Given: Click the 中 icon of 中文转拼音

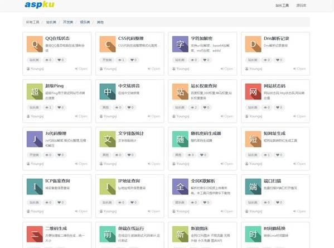Looking at the screenshot, I should (108, 92).
